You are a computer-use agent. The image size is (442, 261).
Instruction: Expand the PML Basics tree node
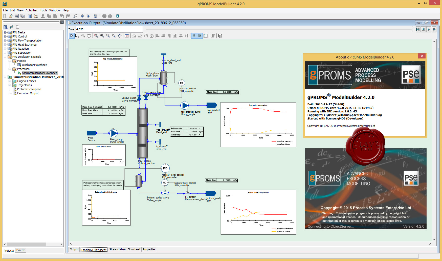click(5, 32)
